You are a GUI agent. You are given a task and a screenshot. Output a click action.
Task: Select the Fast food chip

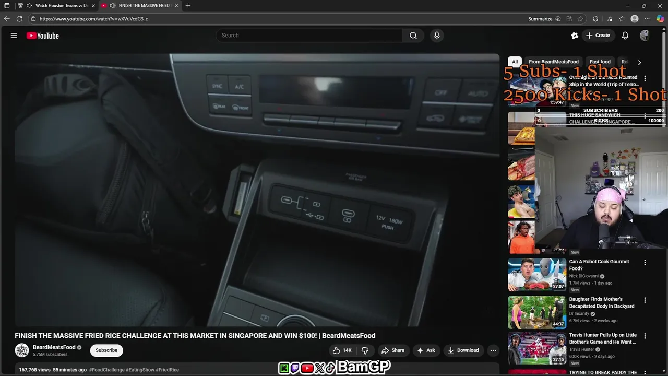(600, 62)
